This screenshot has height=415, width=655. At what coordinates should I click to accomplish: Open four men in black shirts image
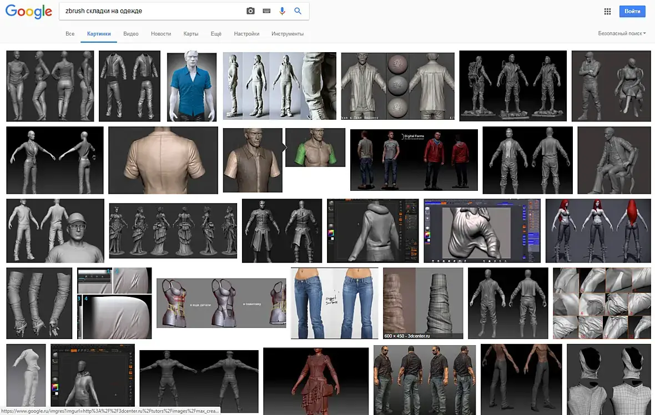425,379
